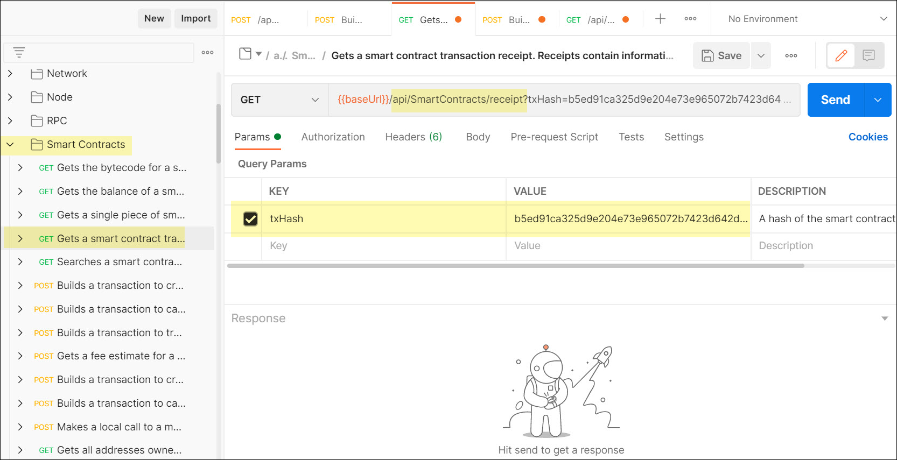897x460 pixels.
Task: Open the Cookies link
Action: pos(868,137)
